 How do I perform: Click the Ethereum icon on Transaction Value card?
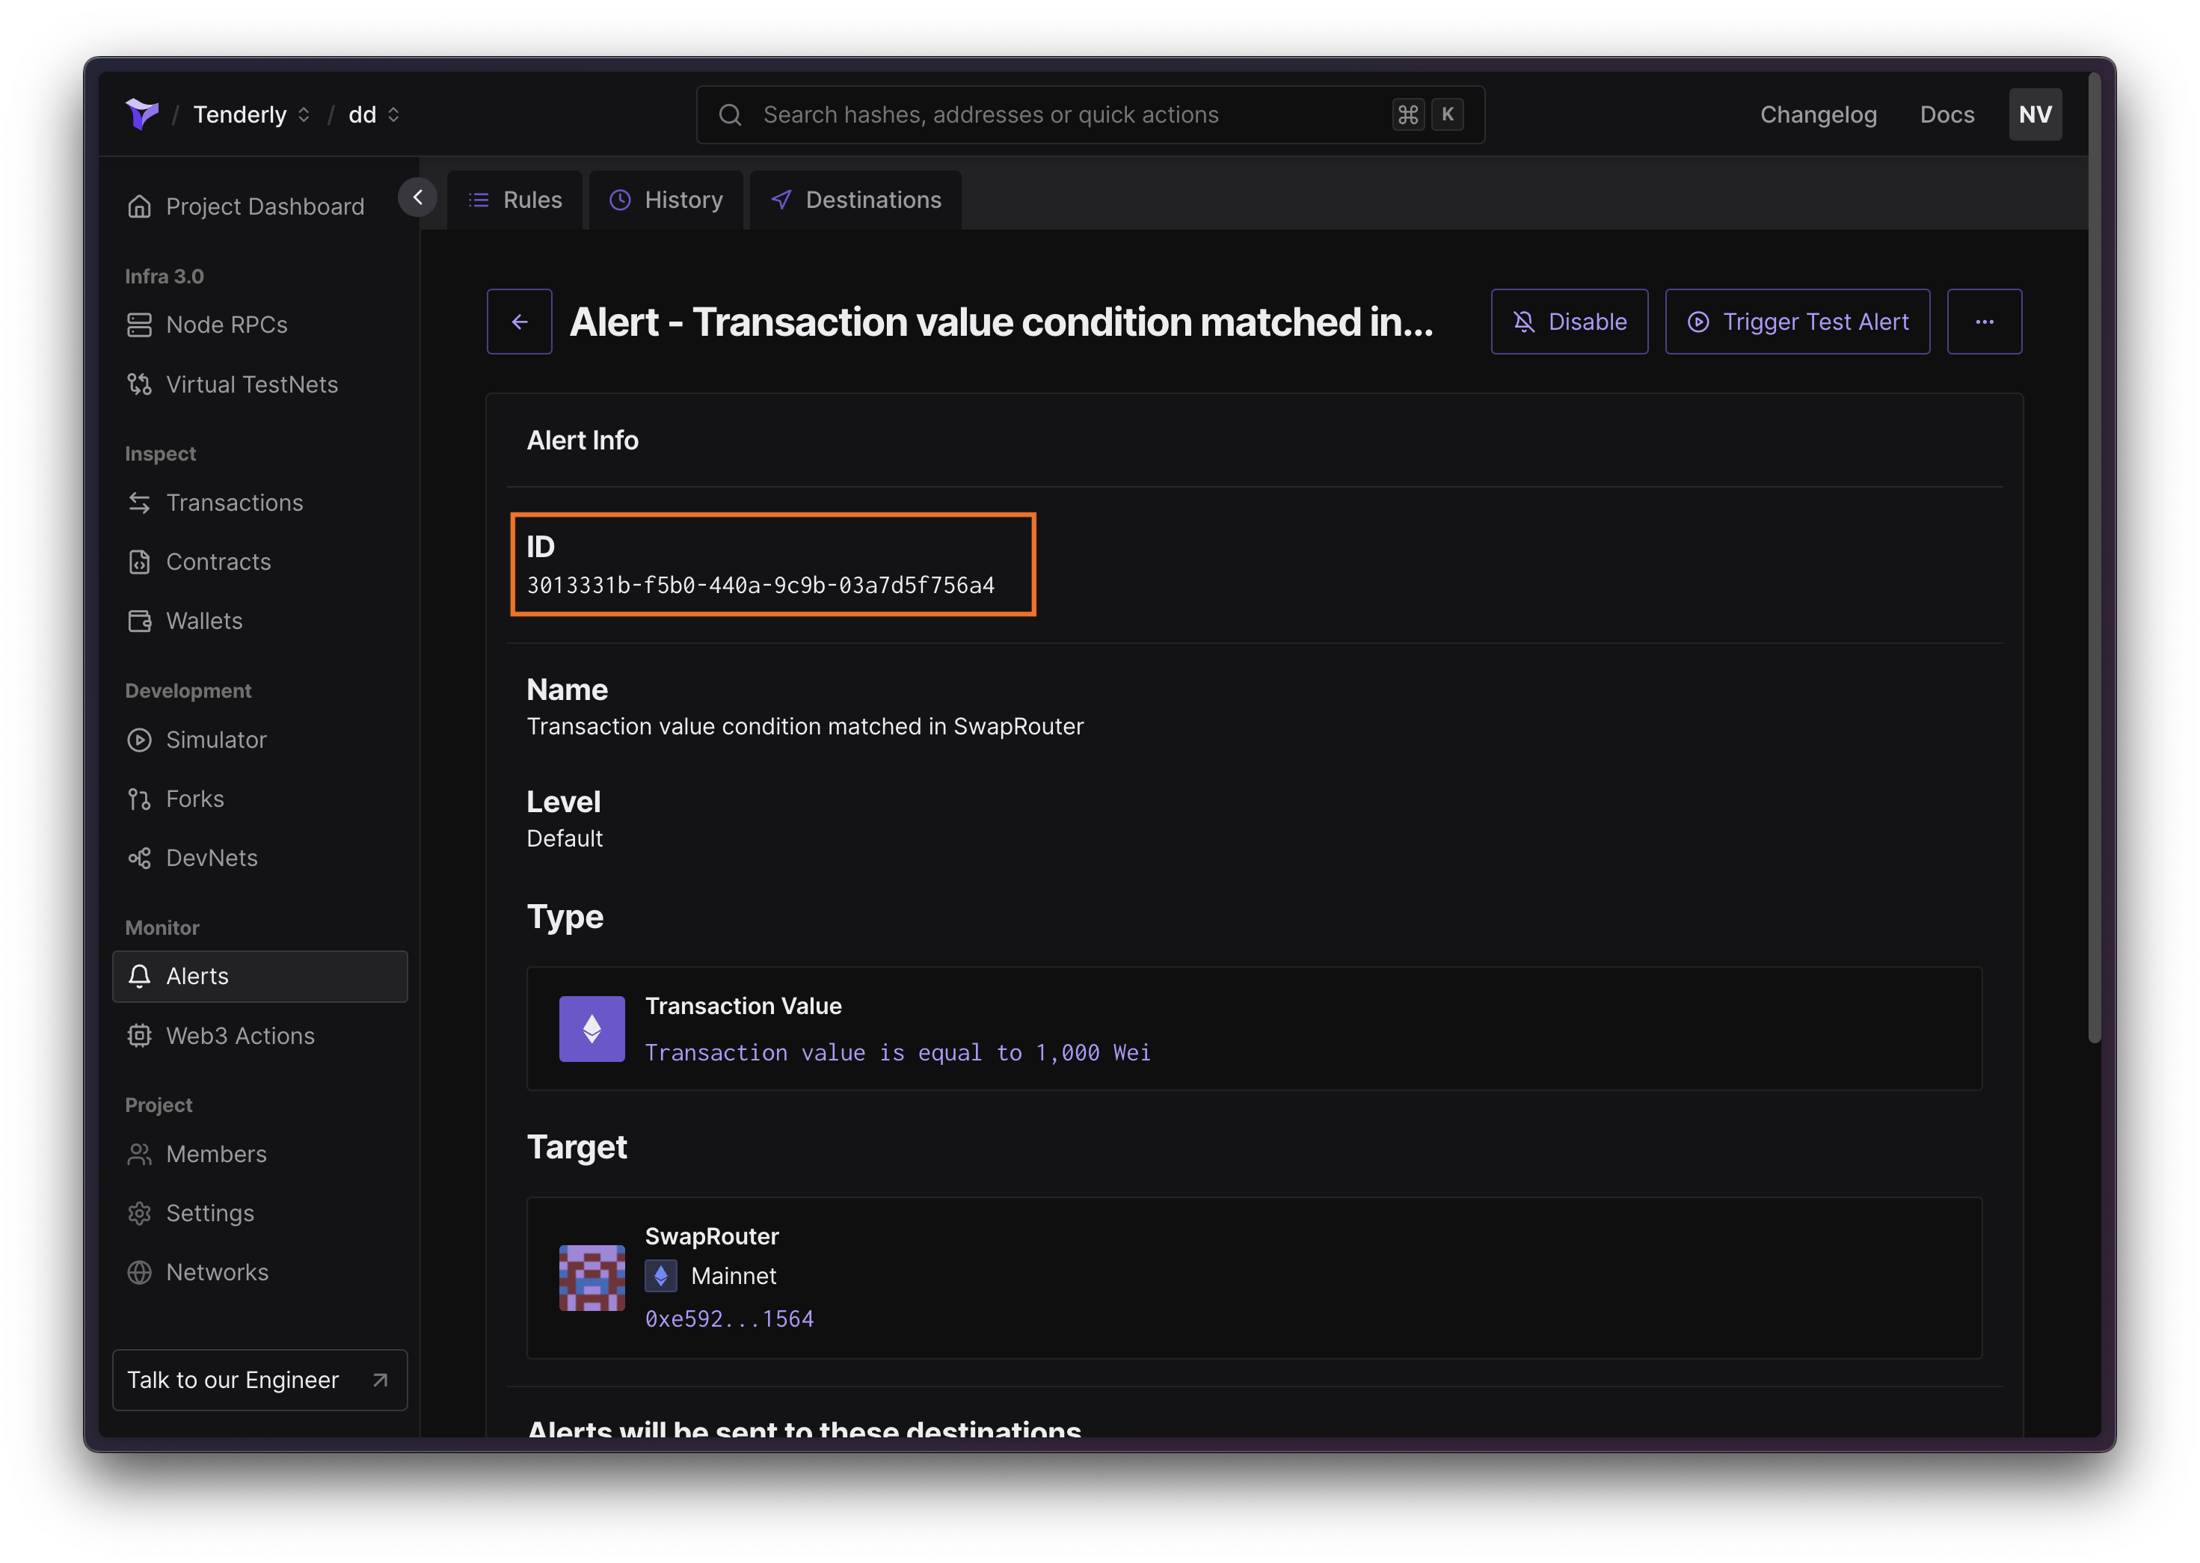click(x=590, y=1028)
